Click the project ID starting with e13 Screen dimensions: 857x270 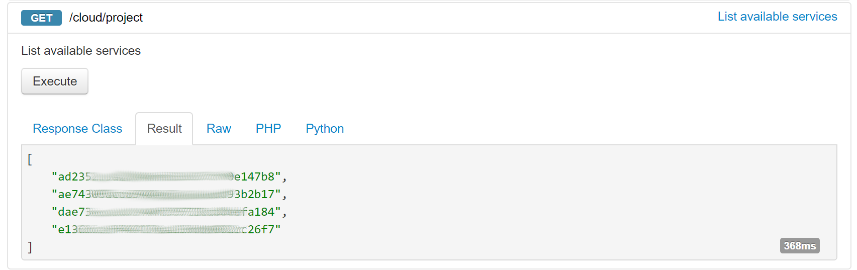click(x=165, y=229)
